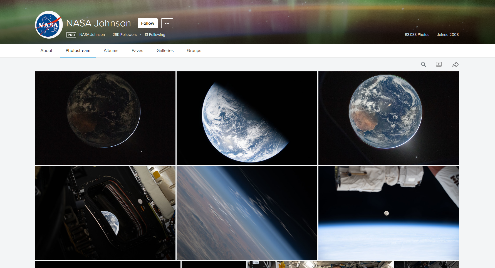This screenshot has width=495, height=268.
Task: Click the share arrow icon
Action: click(455, 64)
